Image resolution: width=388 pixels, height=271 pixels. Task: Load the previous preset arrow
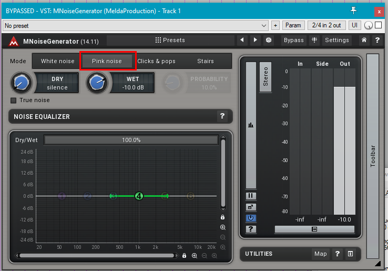(x=242, y=40)
